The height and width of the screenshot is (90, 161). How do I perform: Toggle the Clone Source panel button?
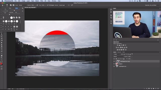point(13,5)
